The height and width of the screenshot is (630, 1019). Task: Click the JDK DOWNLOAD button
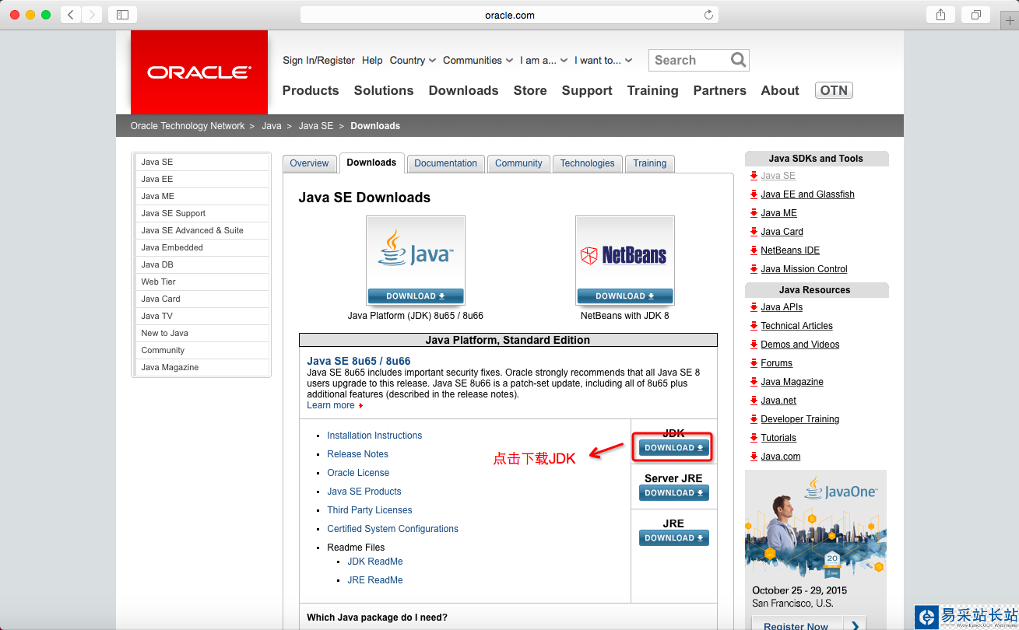pos(674,447)
